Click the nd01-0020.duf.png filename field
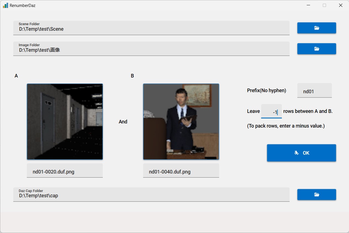This screenshot has width=349, height=233. [65, 171]
